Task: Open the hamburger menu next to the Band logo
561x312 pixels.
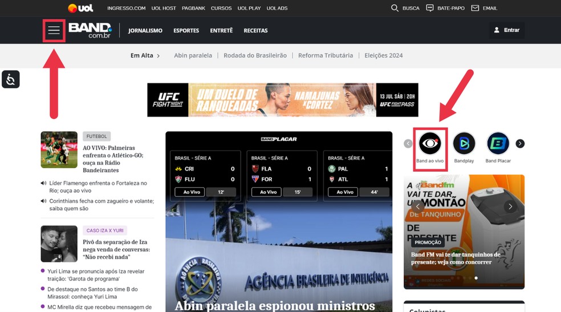Action: 54,30
